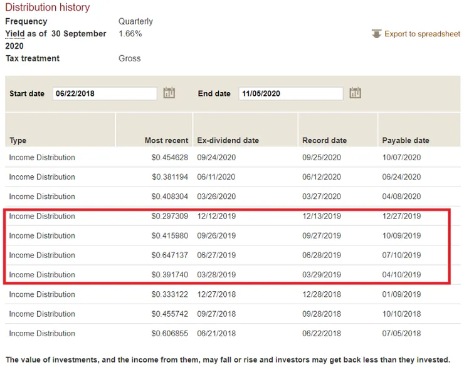Click record date 12/28/2018
The height and width of the screenshot is (370, 464).
[322, 294]
